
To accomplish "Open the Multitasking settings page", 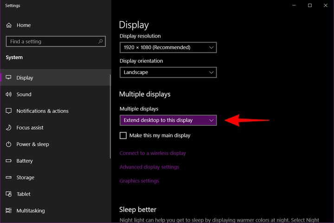I will tap(55, 211).
